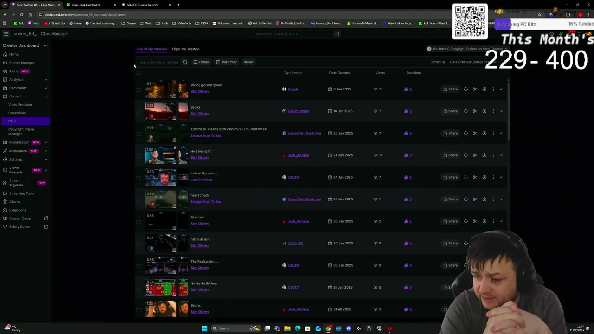Open the hamburger menu next to Clips Manager title
Viewport: 594px width, 334px height.
(x=6, y=34)
